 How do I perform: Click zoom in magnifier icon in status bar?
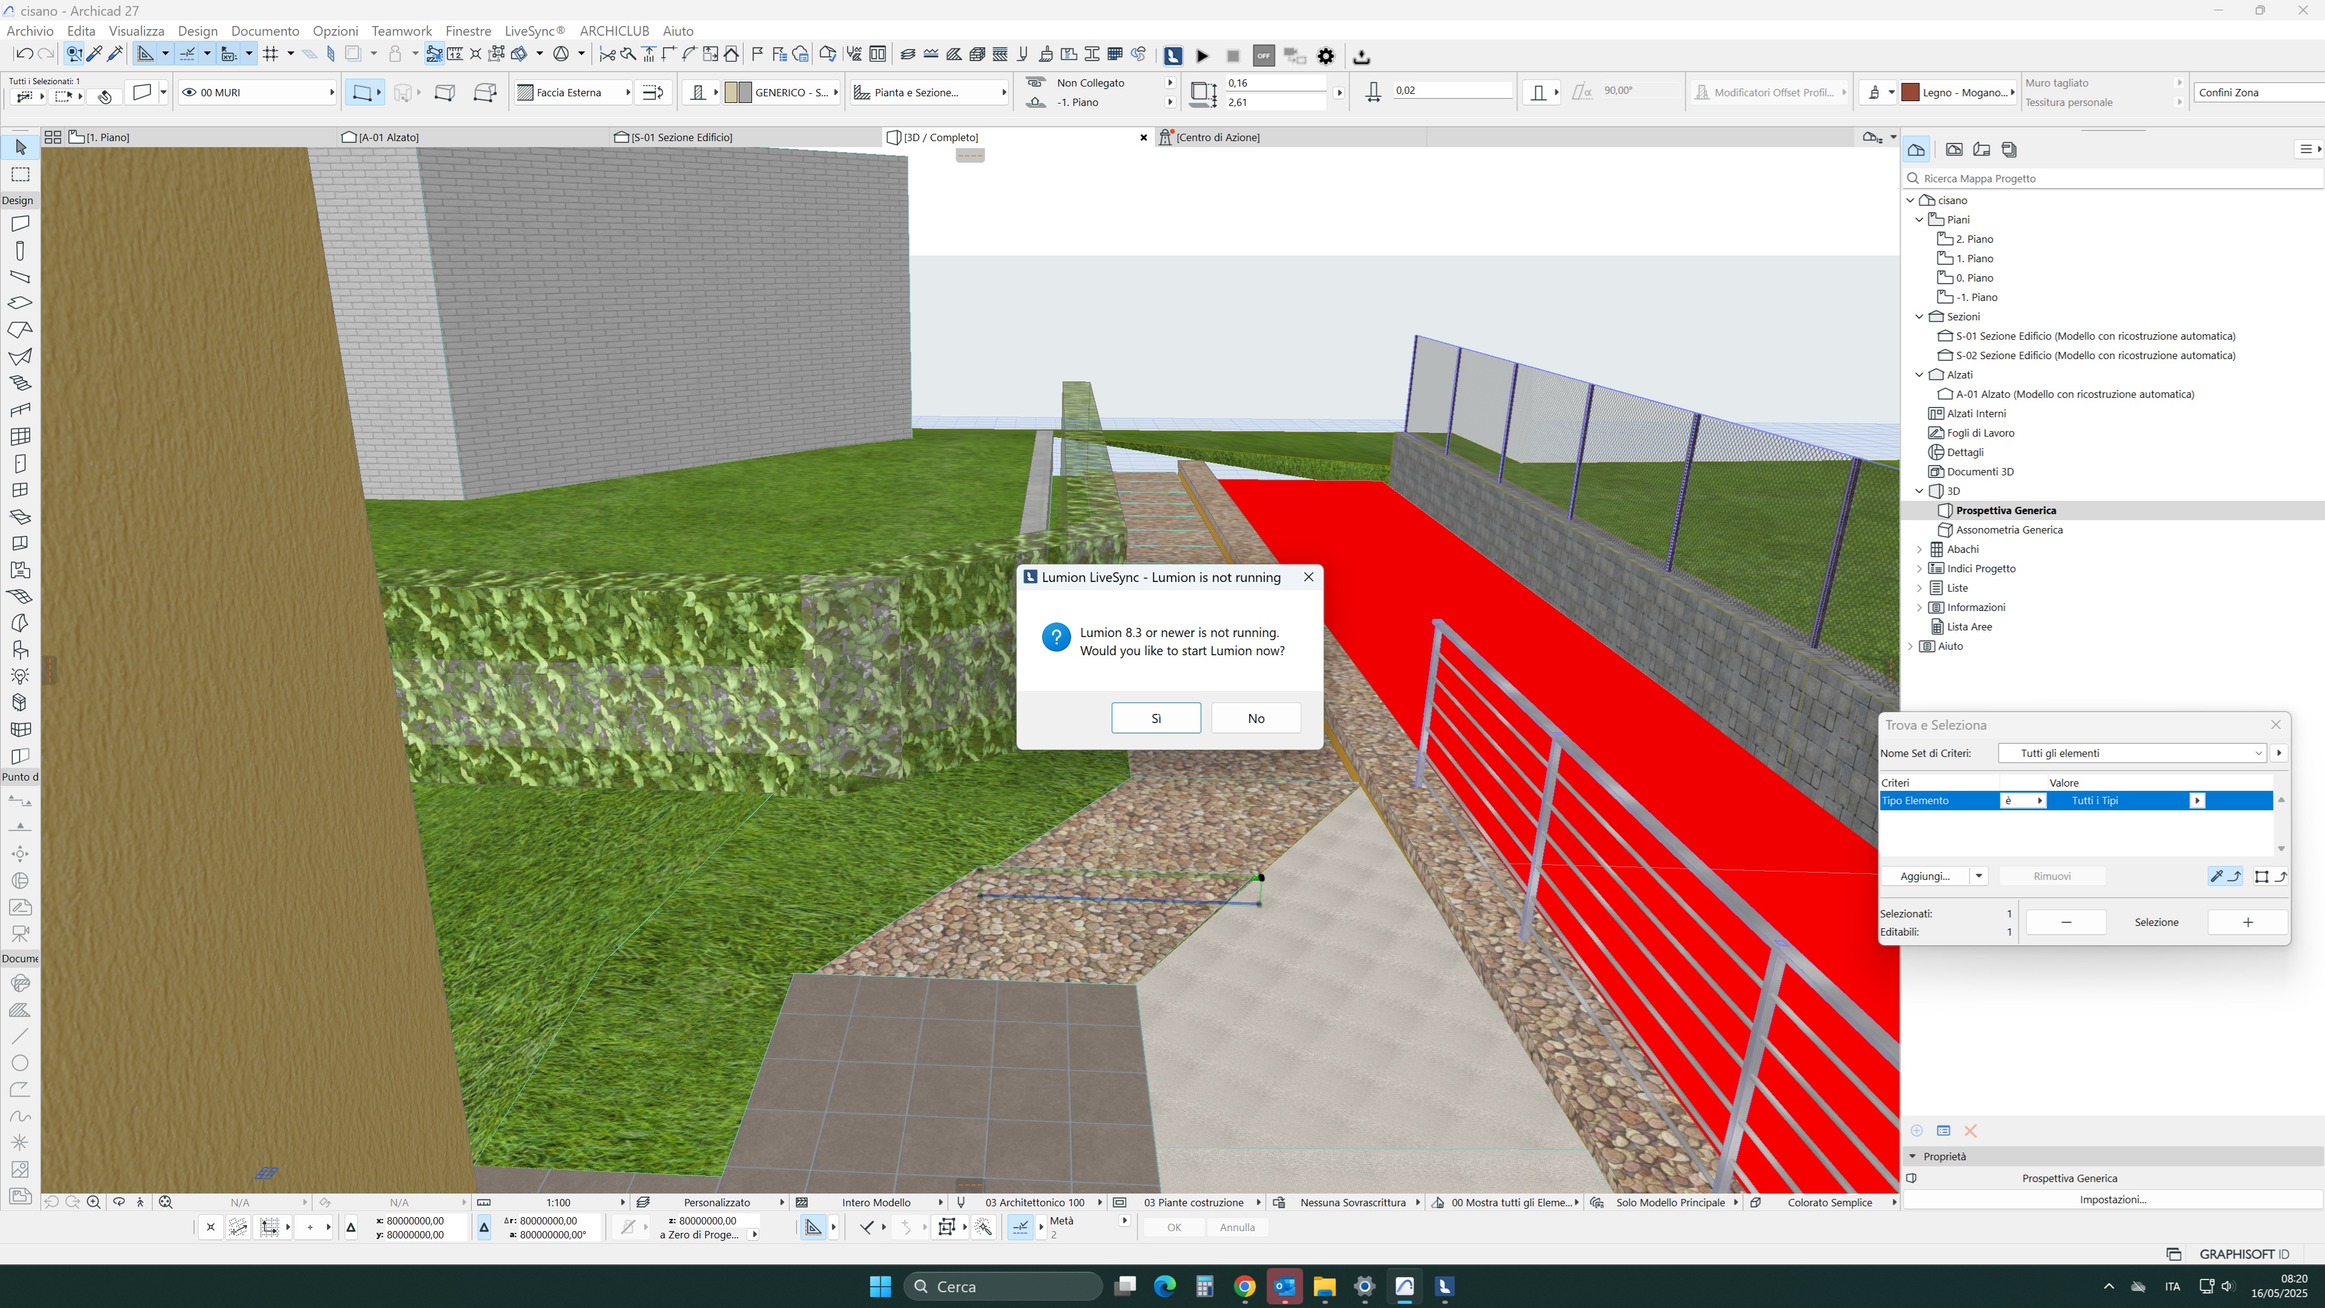(94, 1203)
